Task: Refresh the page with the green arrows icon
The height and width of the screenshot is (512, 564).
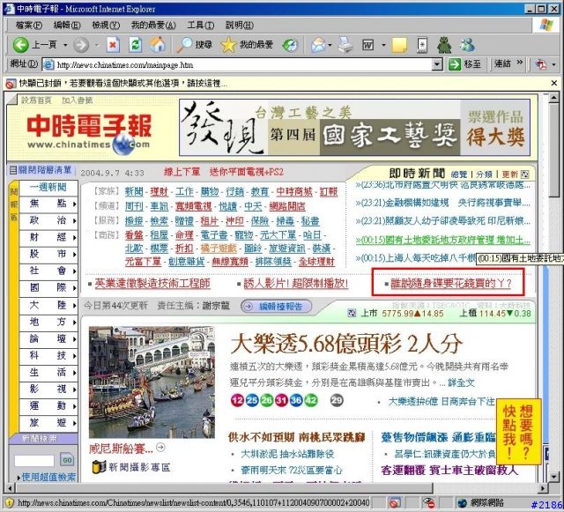Action: pos(135,45)
